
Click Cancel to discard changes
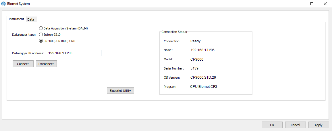(295, 125)
